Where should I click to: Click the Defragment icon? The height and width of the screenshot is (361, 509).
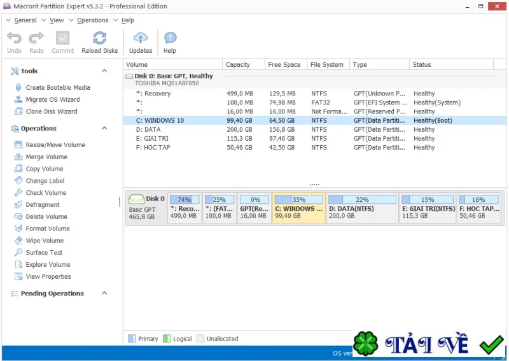tap(18, 204)
